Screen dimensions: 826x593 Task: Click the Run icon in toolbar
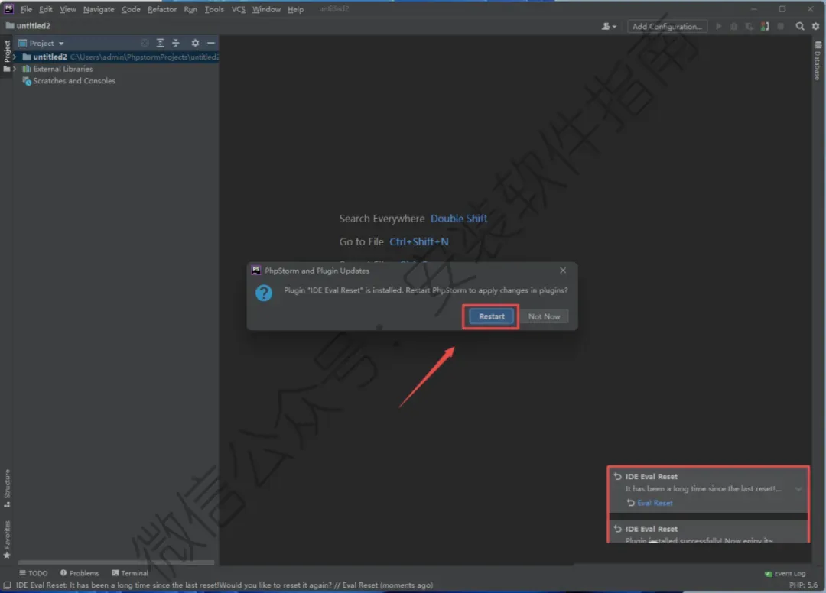(x=718, y=26)
